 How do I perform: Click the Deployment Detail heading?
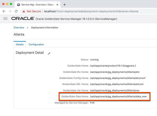tap(30, 53)
